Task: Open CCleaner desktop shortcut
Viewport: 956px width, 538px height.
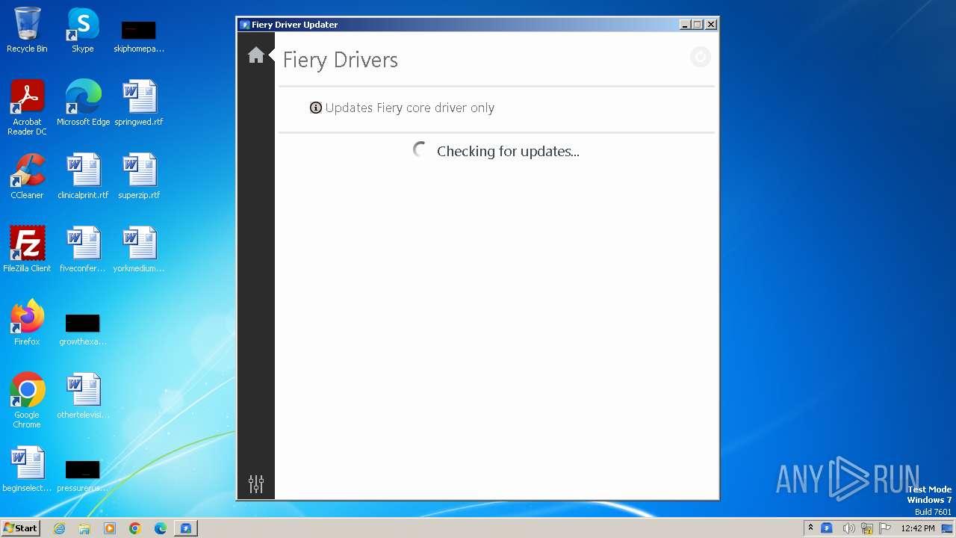Action: tap(27, 176)
